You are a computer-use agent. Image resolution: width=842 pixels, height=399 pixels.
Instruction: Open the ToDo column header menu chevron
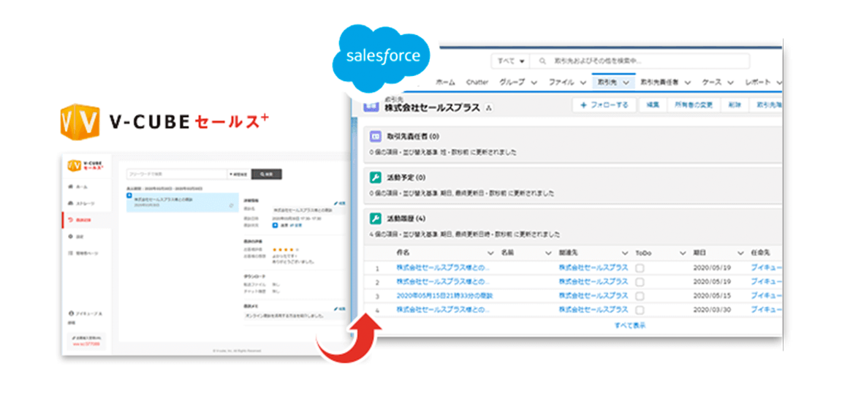(683, 252)
